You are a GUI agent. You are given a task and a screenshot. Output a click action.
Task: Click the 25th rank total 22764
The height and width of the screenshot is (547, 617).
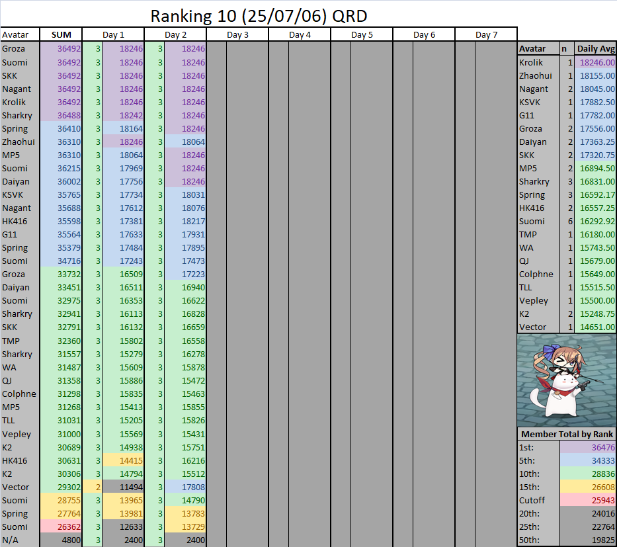pos(589,526)
